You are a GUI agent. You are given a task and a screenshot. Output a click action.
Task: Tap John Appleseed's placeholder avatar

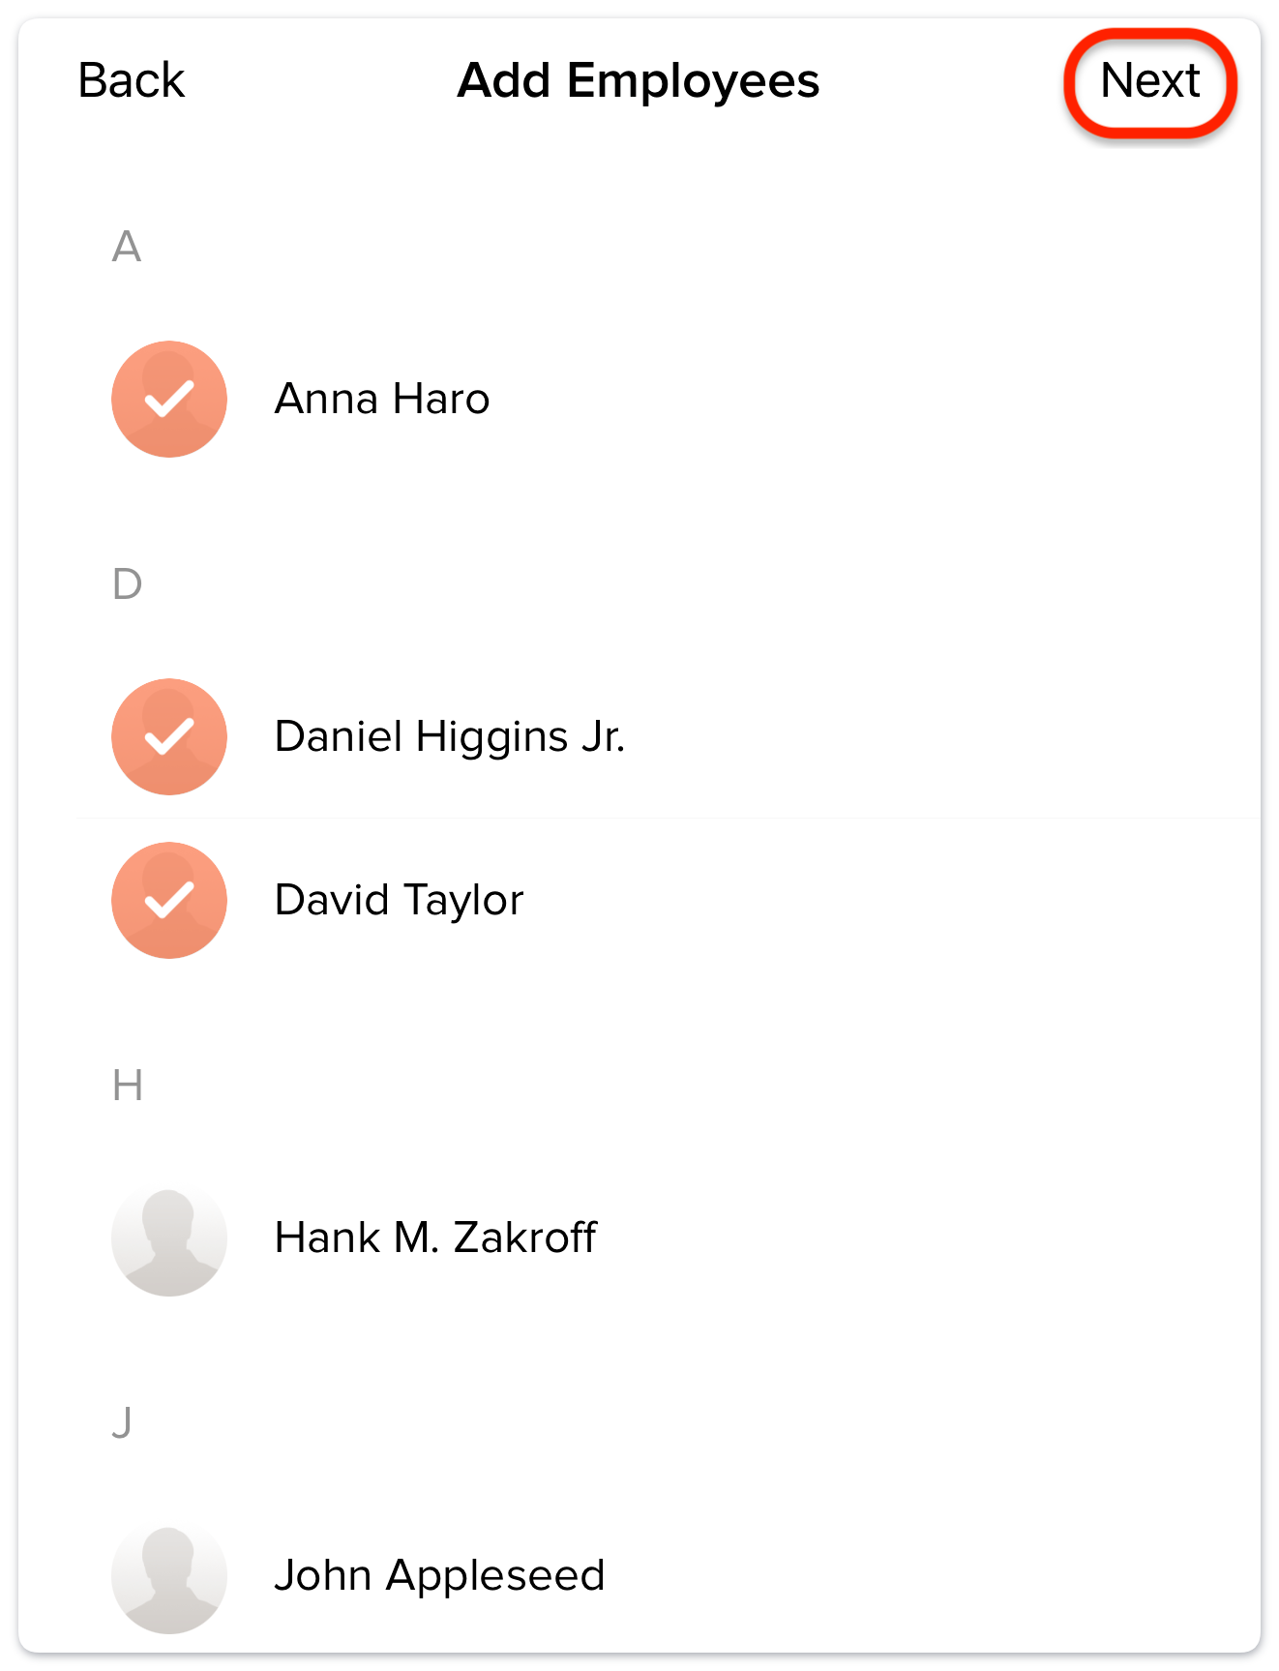point(169,1575)
